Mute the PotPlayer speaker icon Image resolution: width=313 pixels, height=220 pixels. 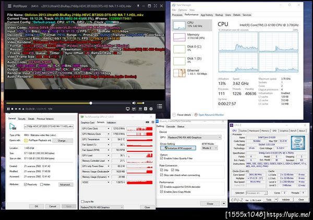pyautogui.click(x=134, y=103)
